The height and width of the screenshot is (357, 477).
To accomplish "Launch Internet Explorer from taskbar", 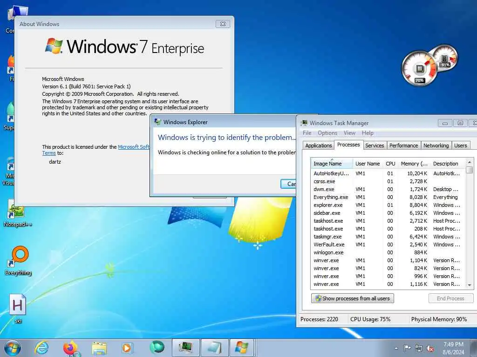I will click(x=41, y=348).
